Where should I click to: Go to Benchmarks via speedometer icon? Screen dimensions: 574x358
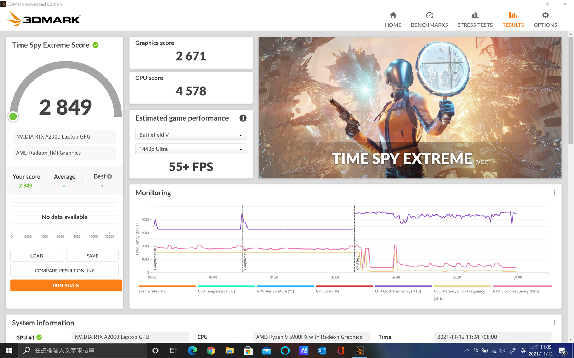[x=429, y=15]
